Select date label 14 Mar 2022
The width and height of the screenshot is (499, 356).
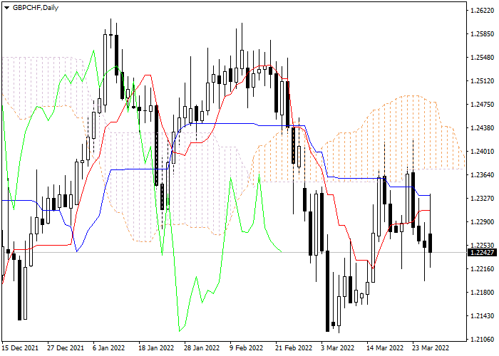pyautogui.click(x=385, y=348)
